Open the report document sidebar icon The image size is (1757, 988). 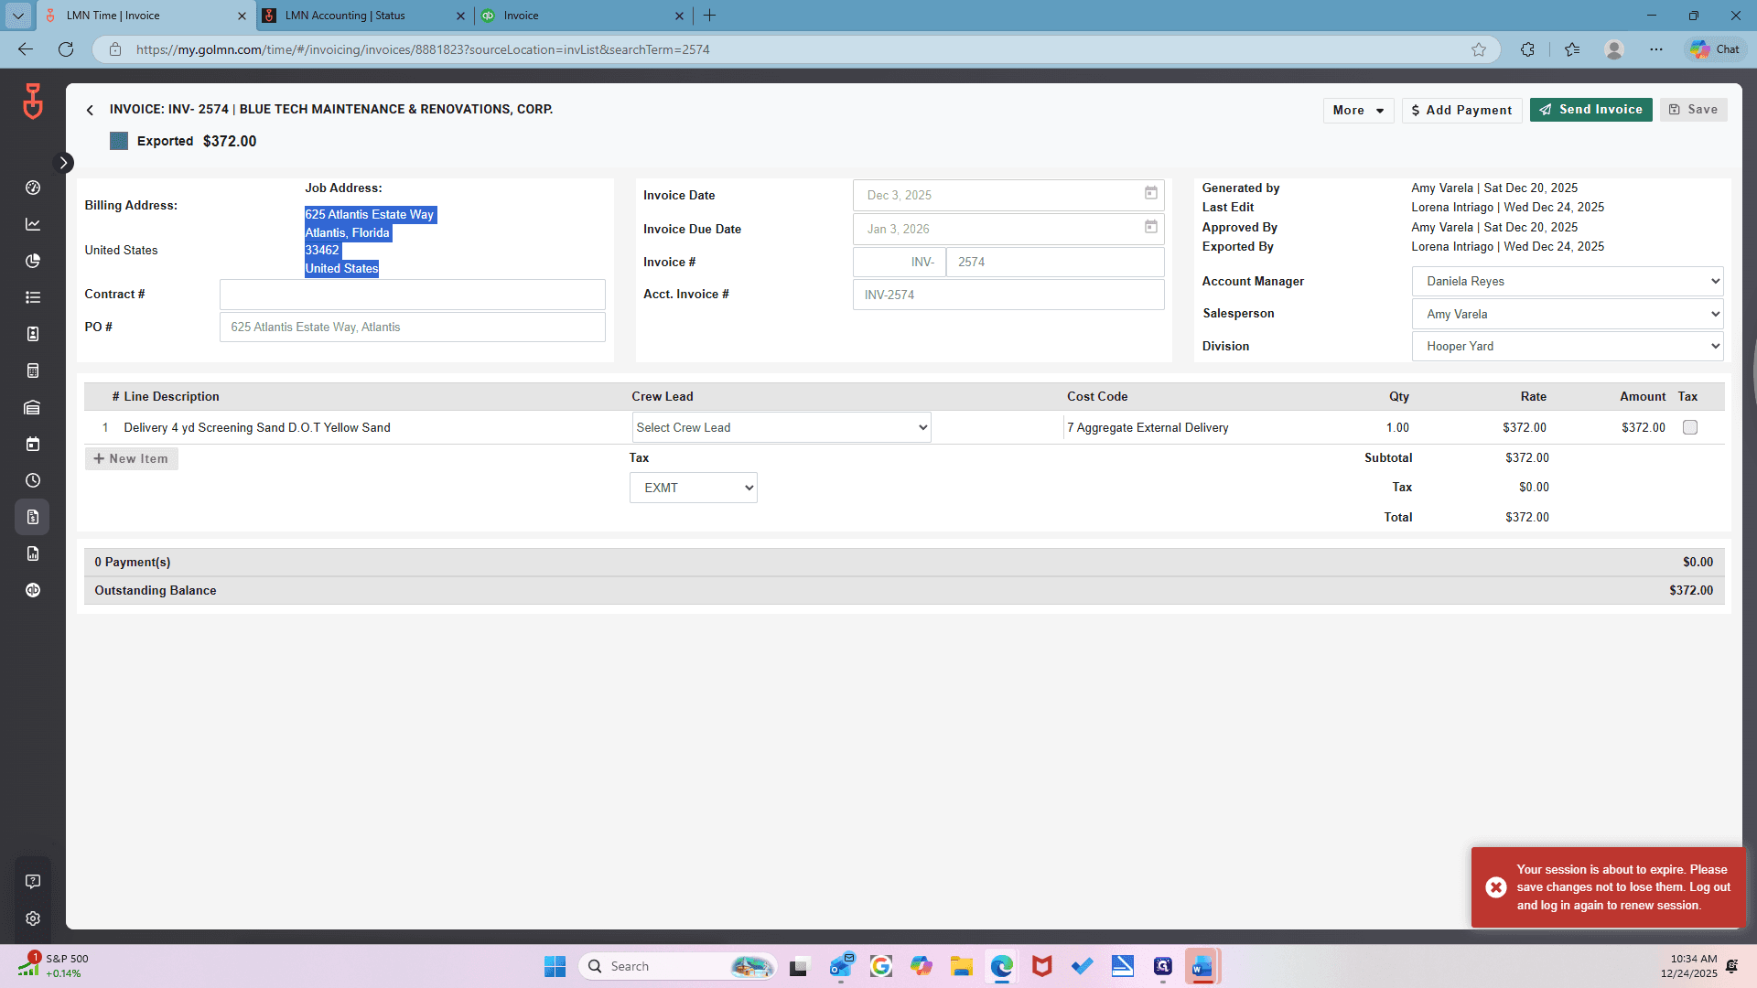(33, 553)
